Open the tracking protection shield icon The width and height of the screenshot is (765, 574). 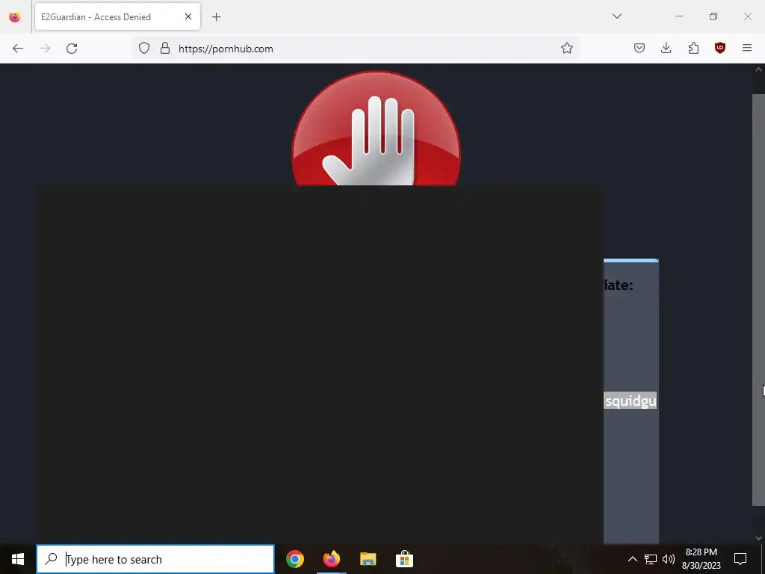click(144, 49)
